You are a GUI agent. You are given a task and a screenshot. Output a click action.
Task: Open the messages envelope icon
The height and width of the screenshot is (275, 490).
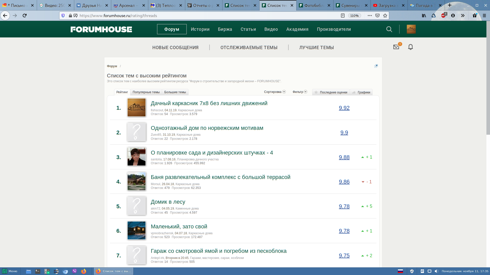point(396,47)
